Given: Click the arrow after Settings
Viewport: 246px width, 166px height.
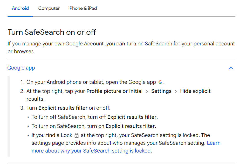Looking at the screenshot, I should point(176,91).
